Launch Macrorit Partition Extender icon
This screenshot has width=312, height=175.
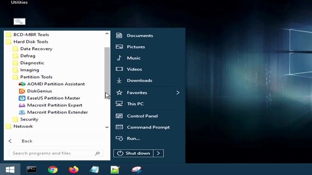[x=22, y=112]
